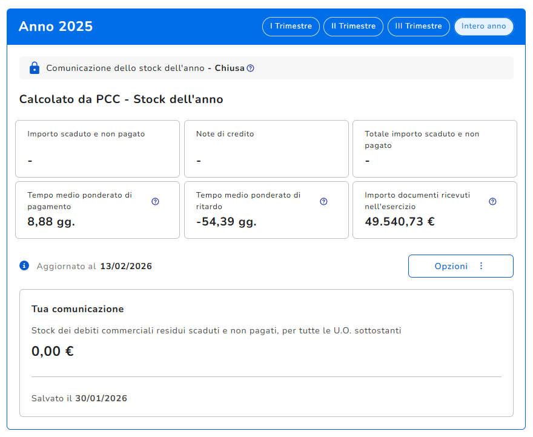533x437 pixels.
Task: Open the help icon next to Chiusa
Action: pyautogui.click(x=251, y=68)
